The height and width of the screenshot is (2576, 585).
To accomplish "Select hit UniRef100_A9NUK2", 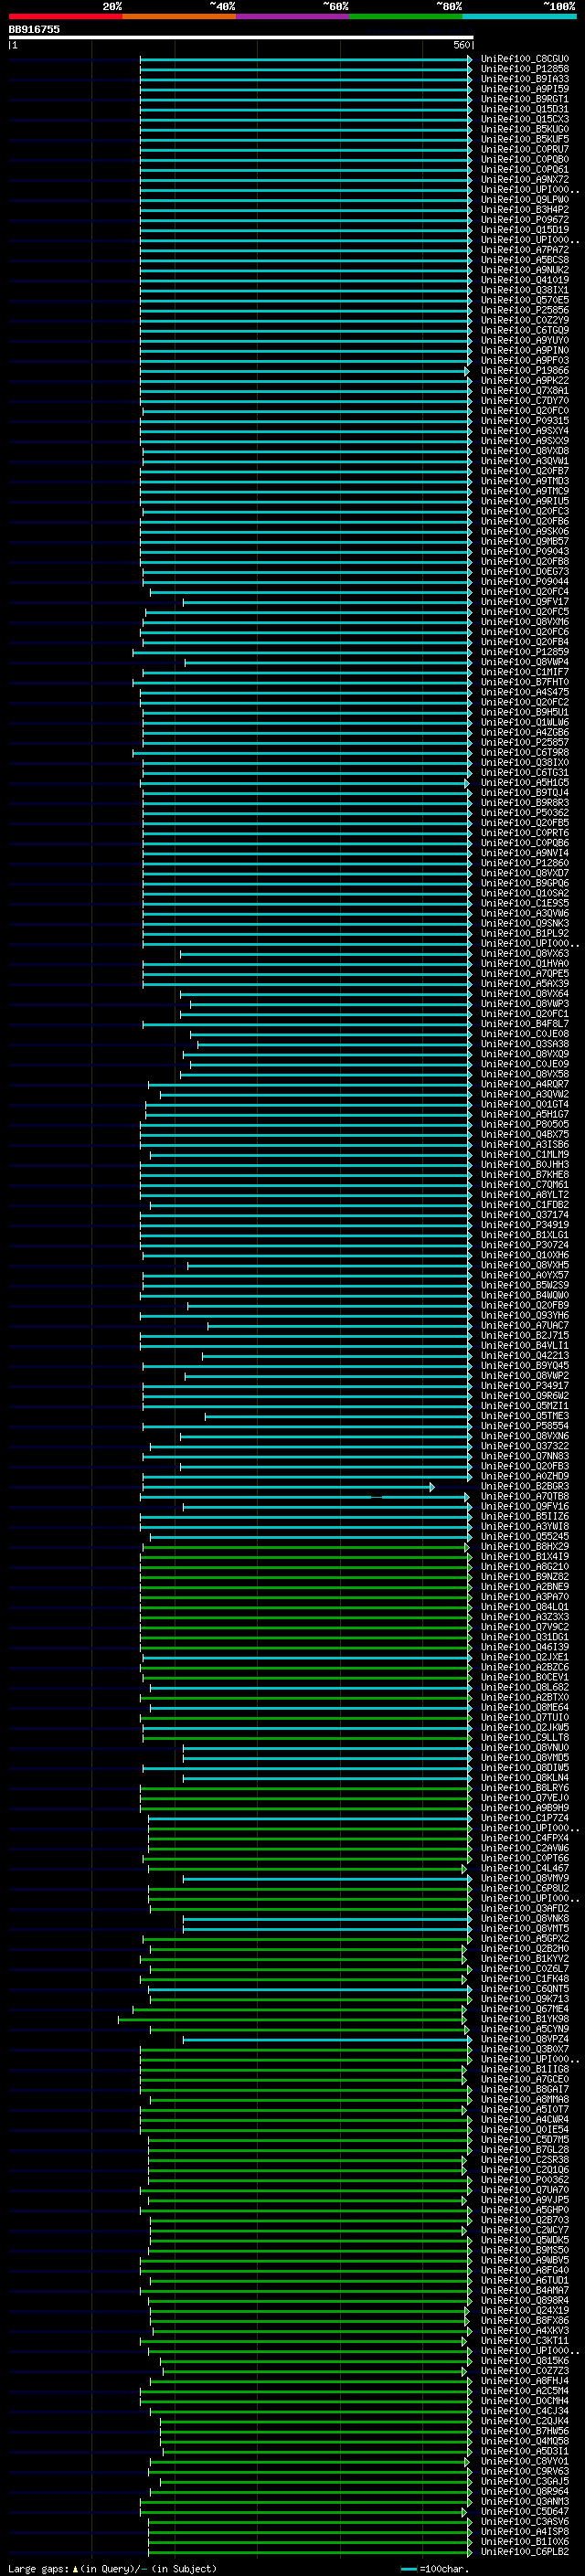I will click(x=525, y=270).
